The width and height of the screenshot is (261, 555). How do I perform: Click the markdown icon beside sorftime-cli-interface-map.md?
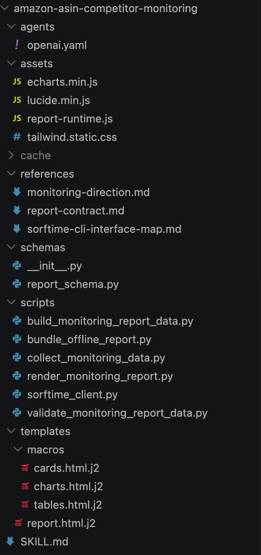(x=17, y=229)
